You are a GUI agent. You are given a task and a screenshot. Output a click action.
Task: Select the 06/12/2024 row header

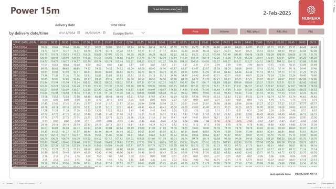tap(25, 65)
